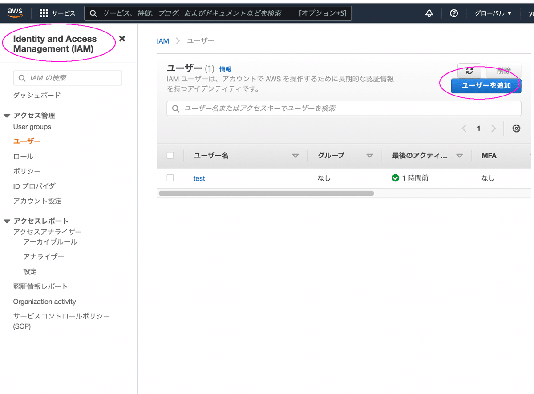
Task: Open アーカイブルール in the sidebar
Action: (x=50, y=242)
